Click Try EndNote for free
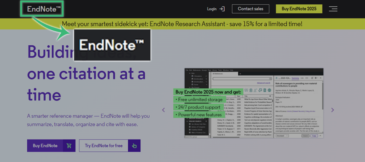Screen dimensions: 365x162 click(x=110, y=146)
